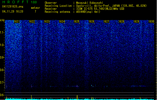
Task: Select the 0.7 kHz frequency axis label
Action: (2, 82)
